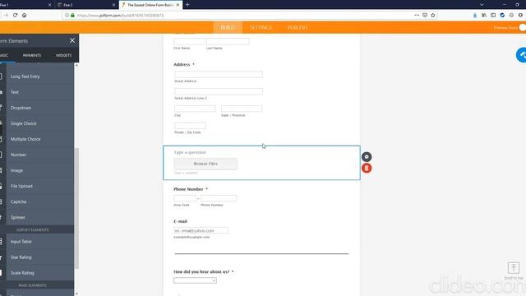Add Single Choice element

37,123
